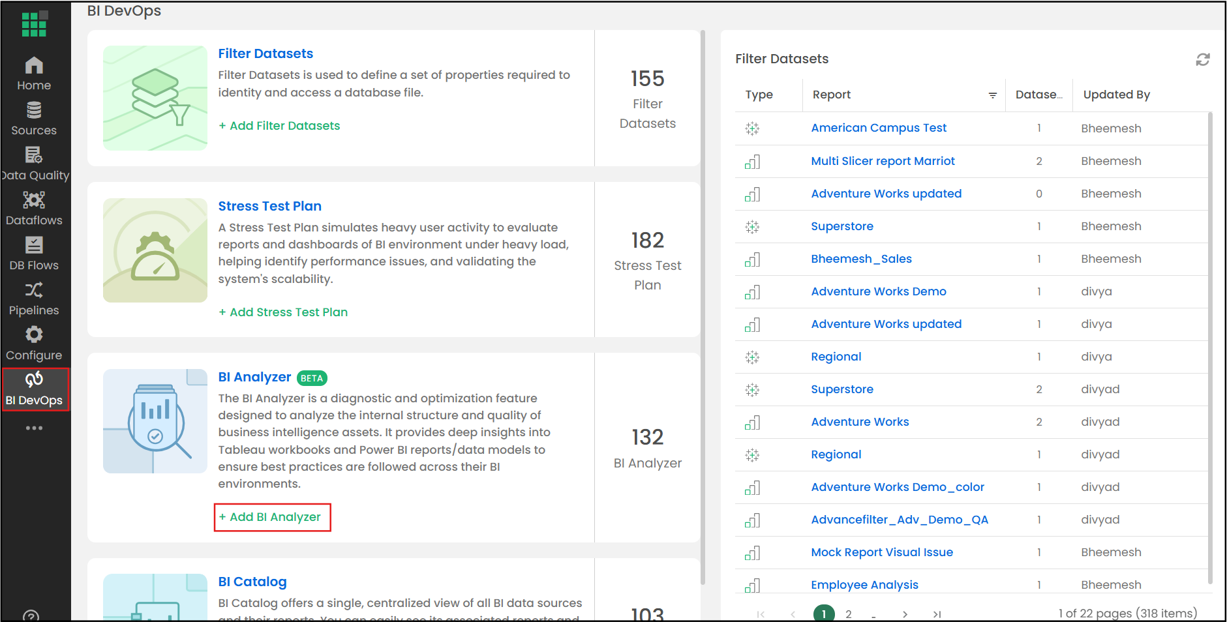Click the Filter Datasets card thumbnail

155,98
